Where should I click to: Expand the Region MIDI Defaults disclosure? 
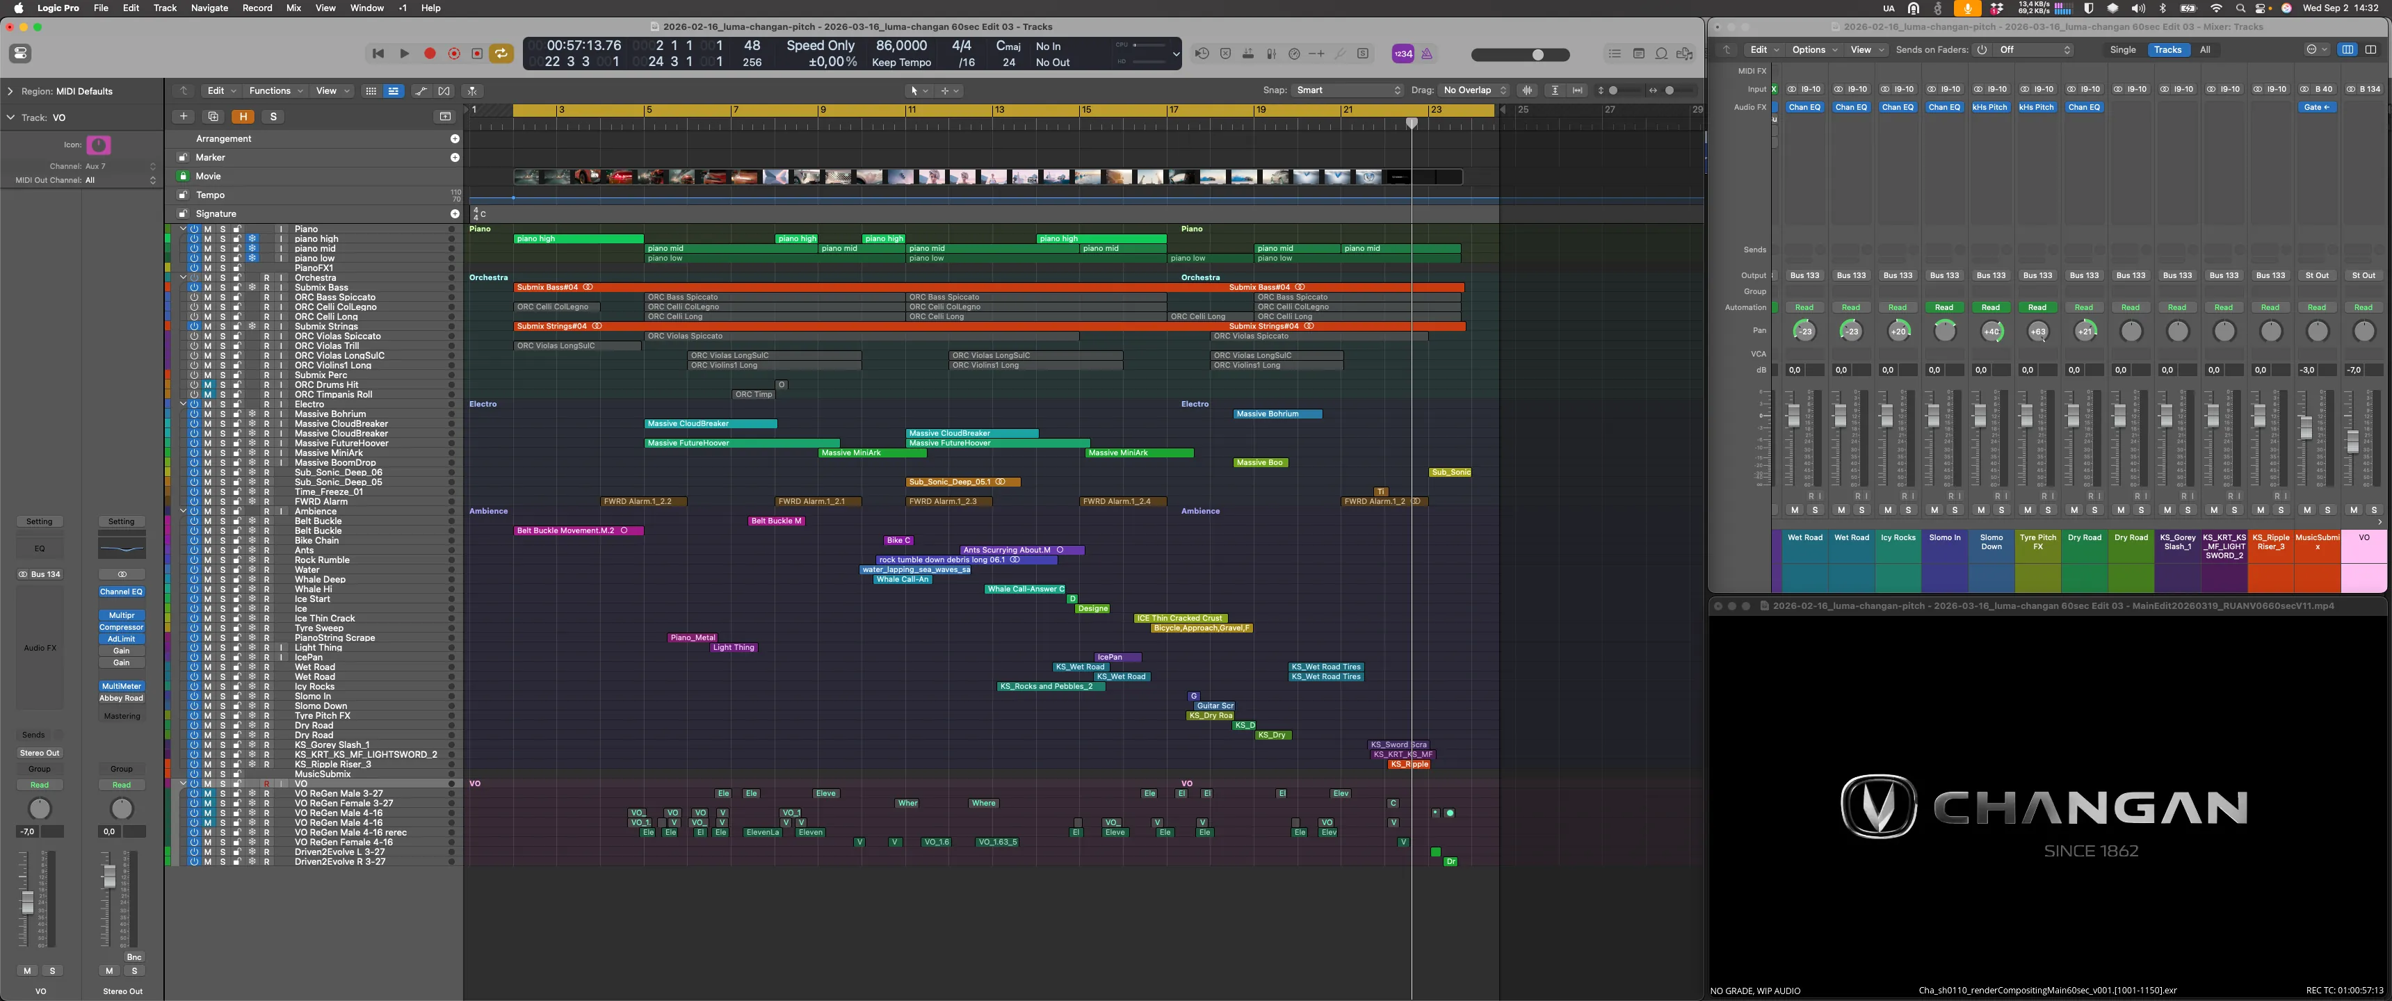click(10, 91)
